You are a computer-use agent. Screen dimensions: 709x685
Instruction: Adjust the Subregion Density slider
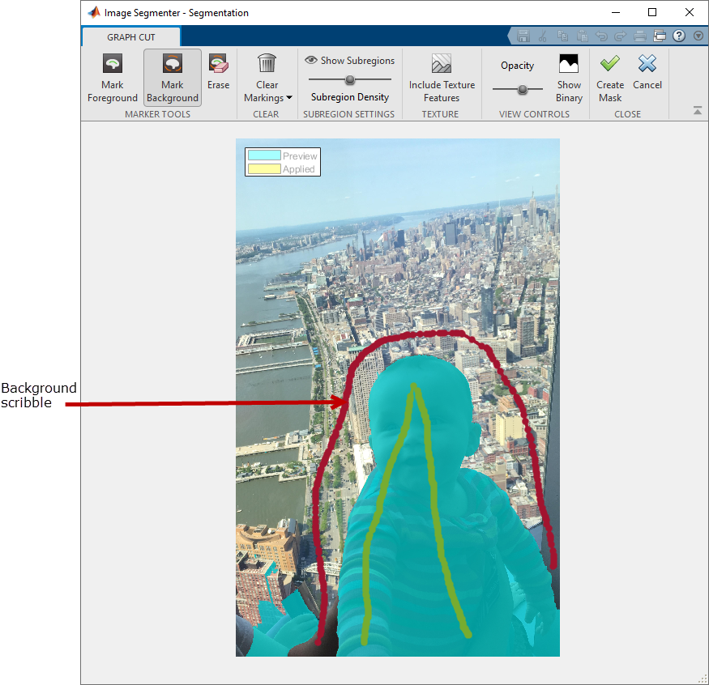point(349,80)
